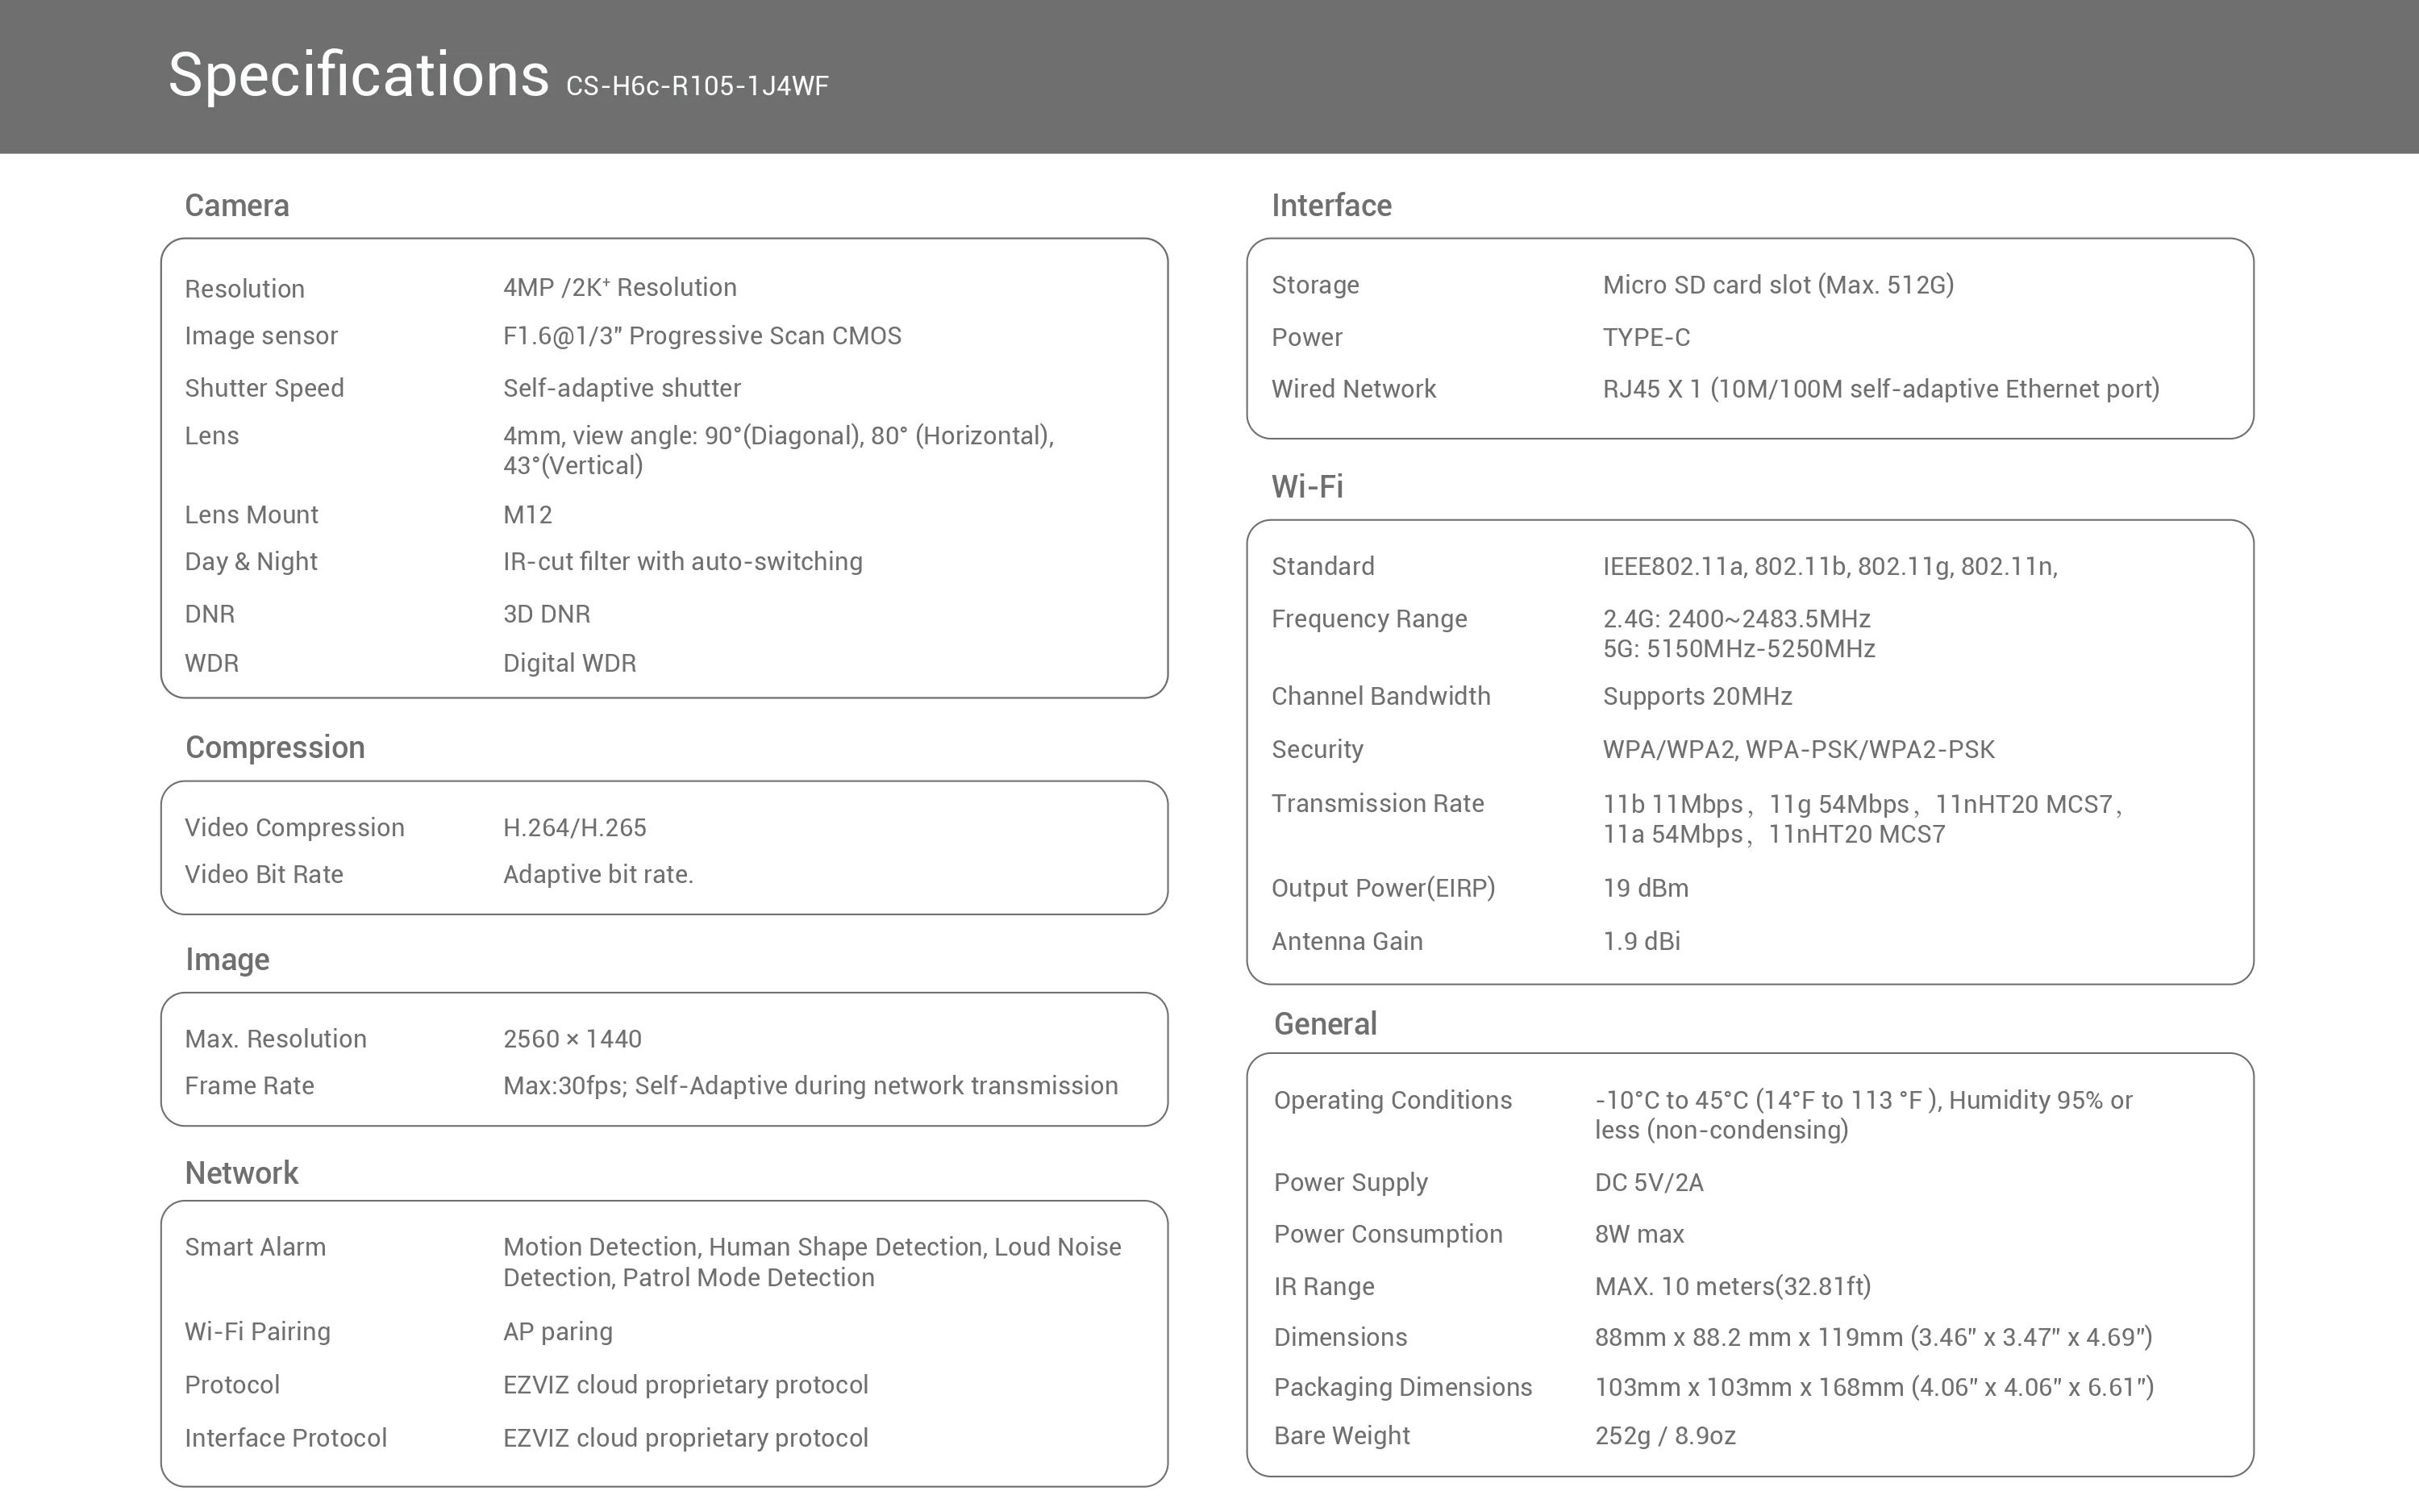Select 'H.264/H.265' compression value
This screenshot has height=1512, width=2419.
click(x=575, y=827)
